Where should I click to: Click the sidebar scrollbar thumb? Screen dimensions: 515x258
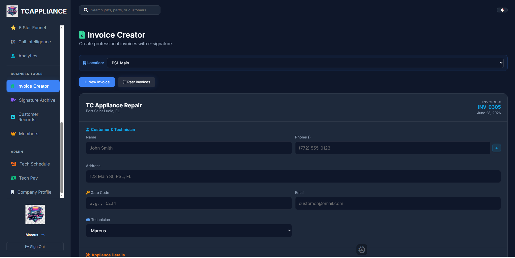(62, 158)
